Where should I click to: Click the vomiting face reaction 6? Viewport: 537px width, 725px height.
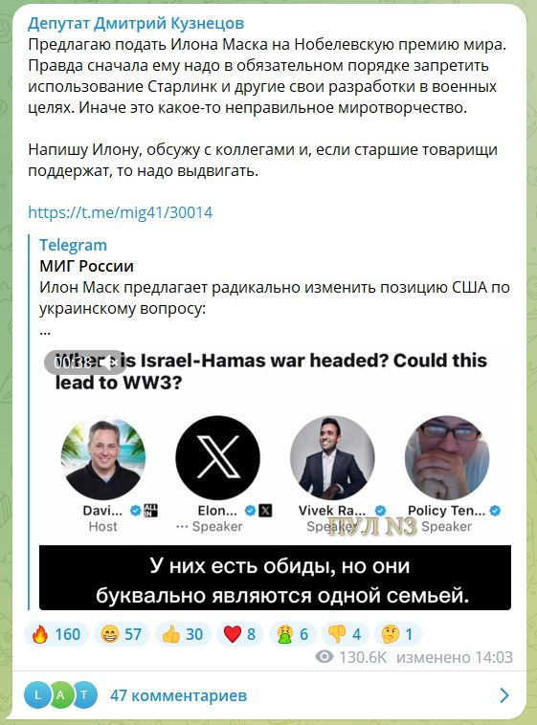292,634
